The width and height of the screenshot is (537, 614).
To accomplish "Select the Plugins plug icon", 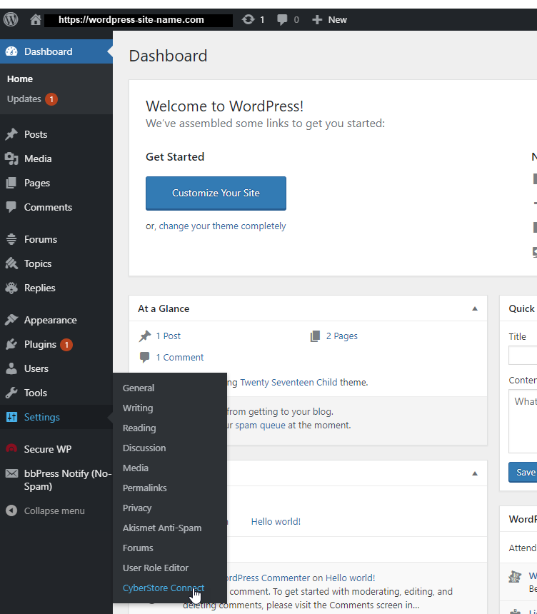I will [x=11, y=344].
